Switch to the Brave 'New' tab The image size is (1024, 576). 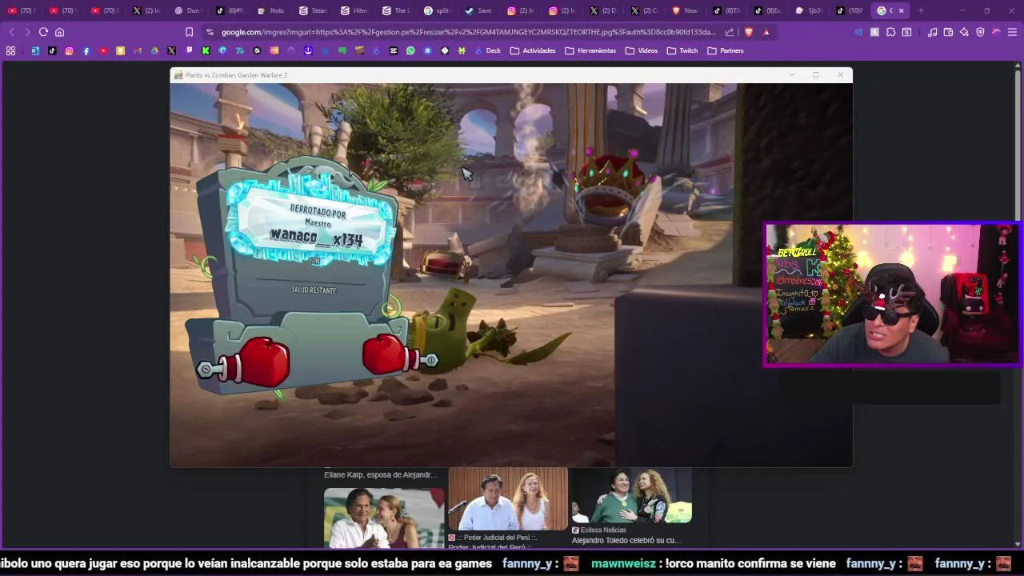[x=685, y=10]
